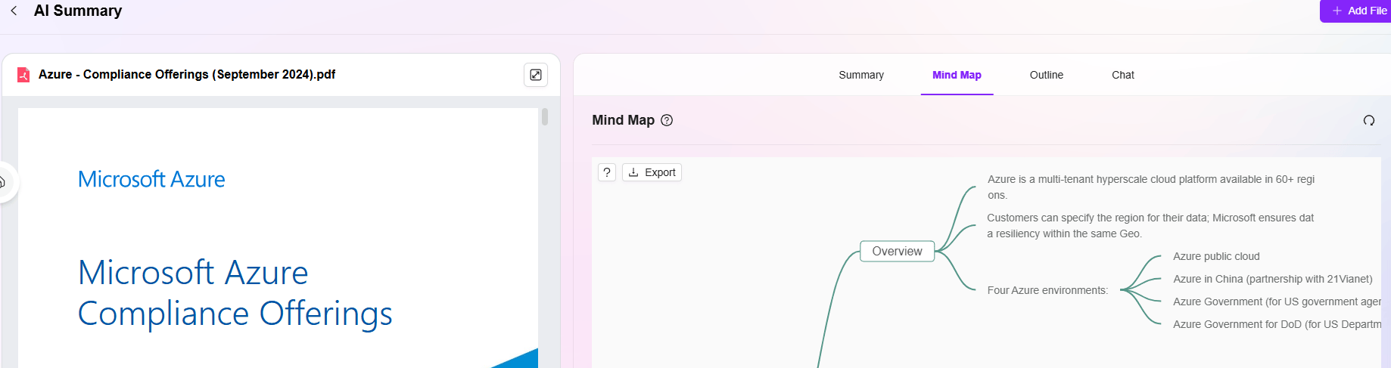
Task: Select the Overview mind map node
Action: click(897, 252)
